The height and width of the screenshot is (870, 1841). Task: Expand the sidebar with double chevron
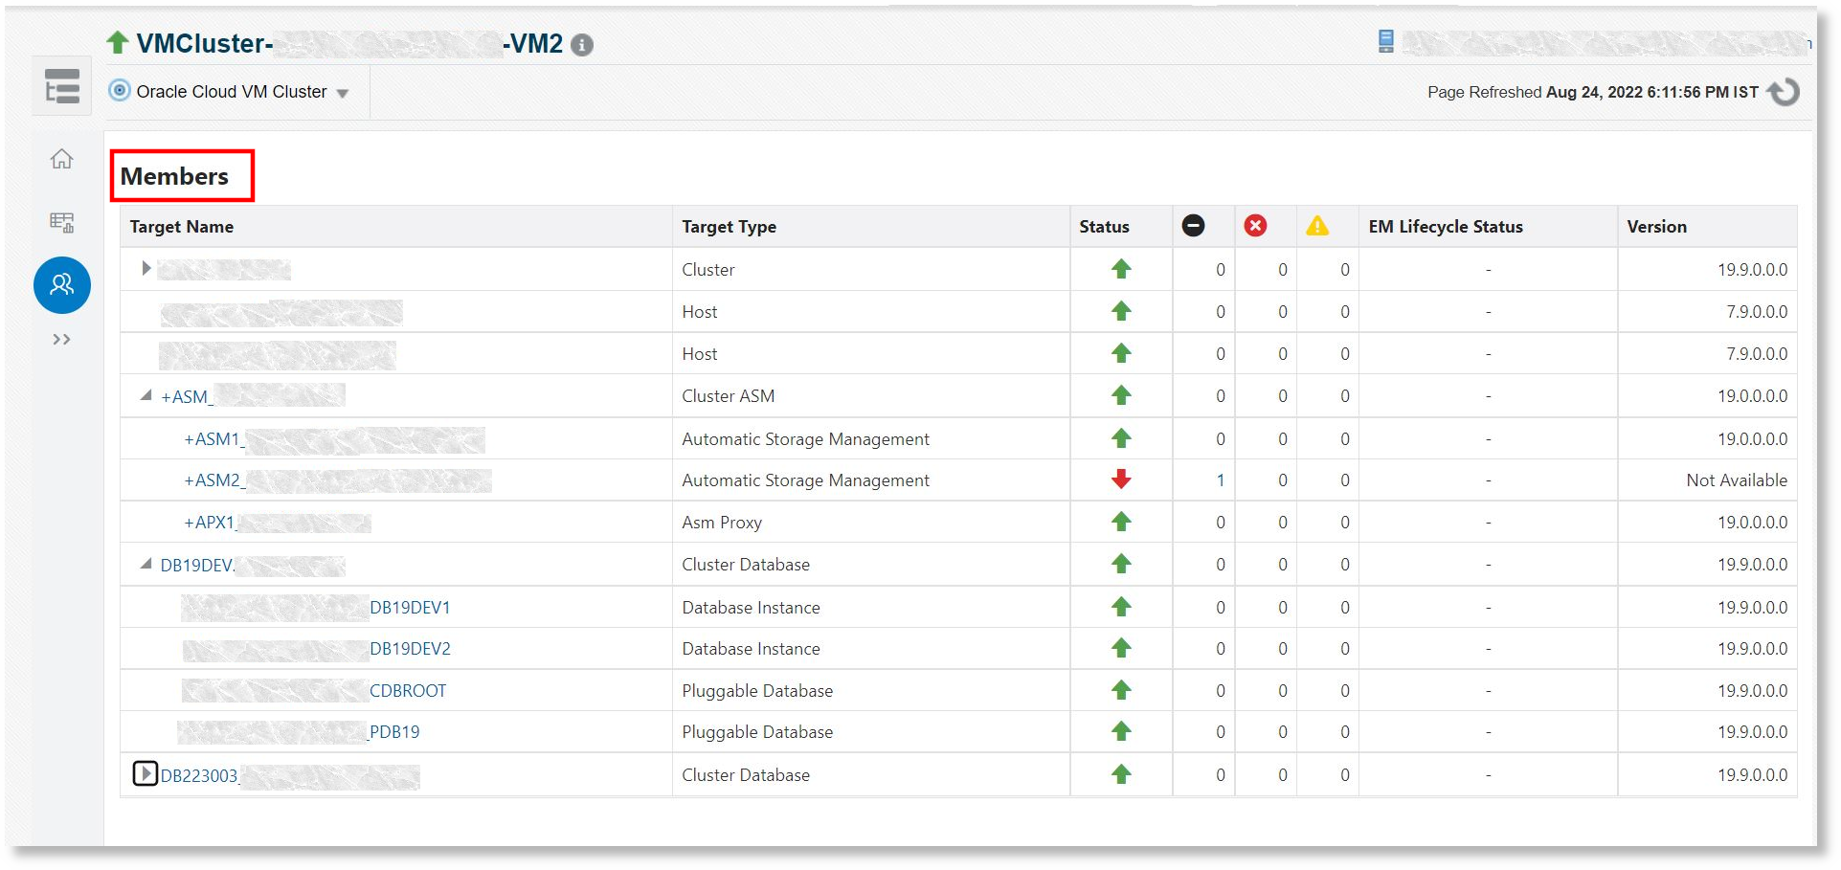62,340
